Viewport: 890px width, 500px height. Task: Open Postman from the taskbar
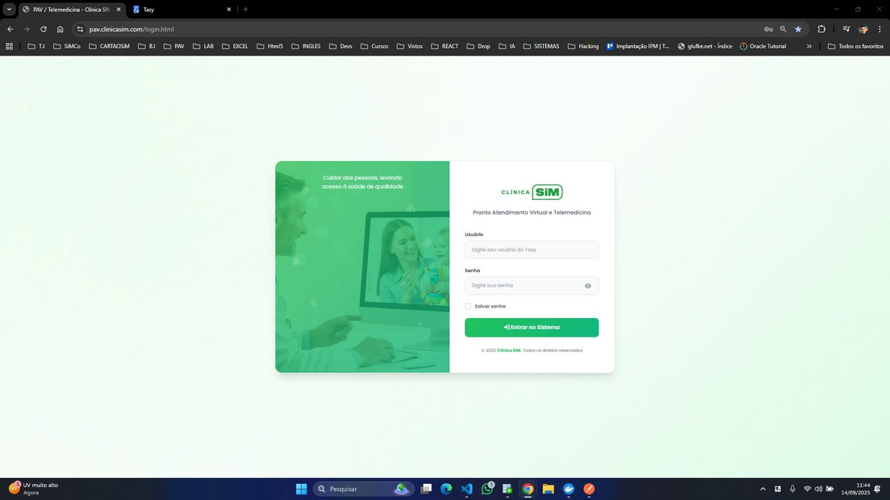[589, 489]
